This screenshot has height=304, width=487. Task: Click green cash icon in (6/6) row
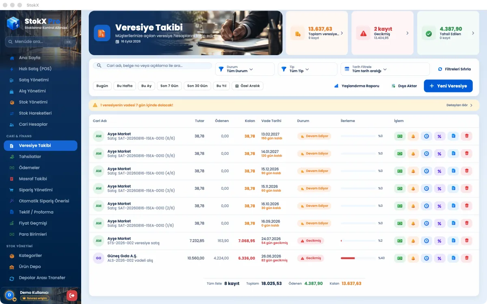[400, 136]
